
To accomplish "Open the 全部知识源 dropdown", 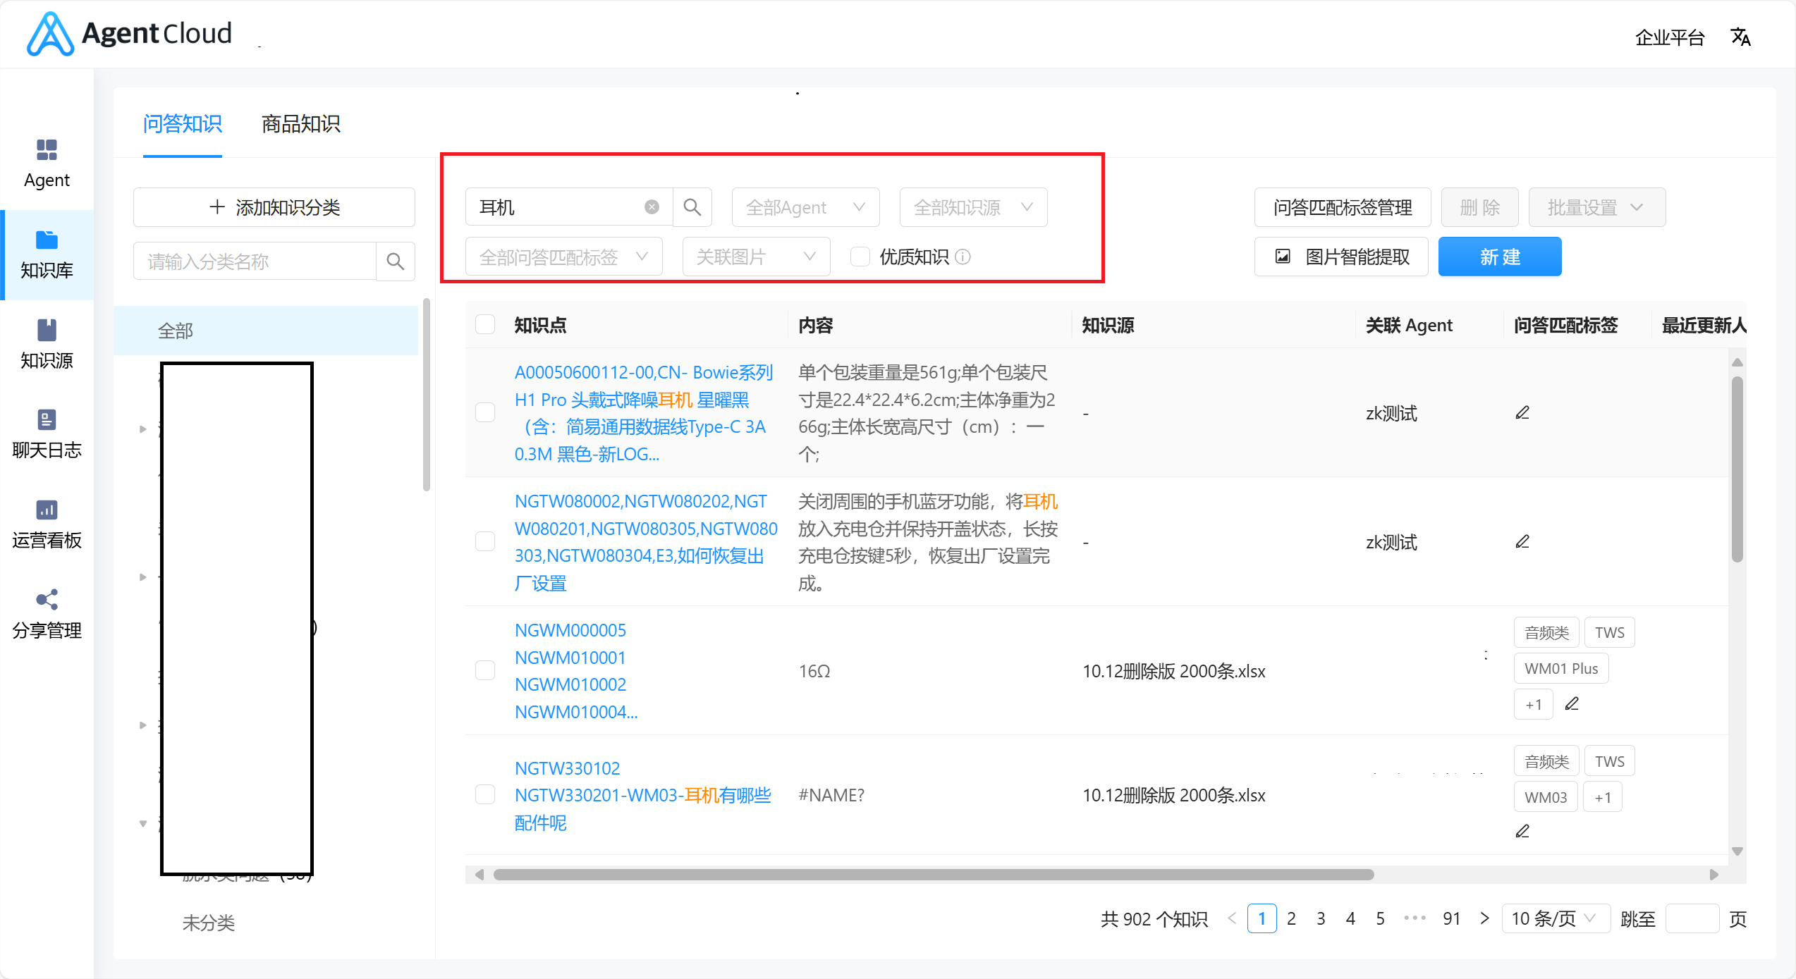I will 973,207.
